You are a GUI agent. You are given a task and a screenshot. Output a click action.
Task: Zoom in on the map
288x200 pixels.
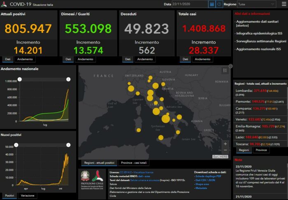click(225, 144)
